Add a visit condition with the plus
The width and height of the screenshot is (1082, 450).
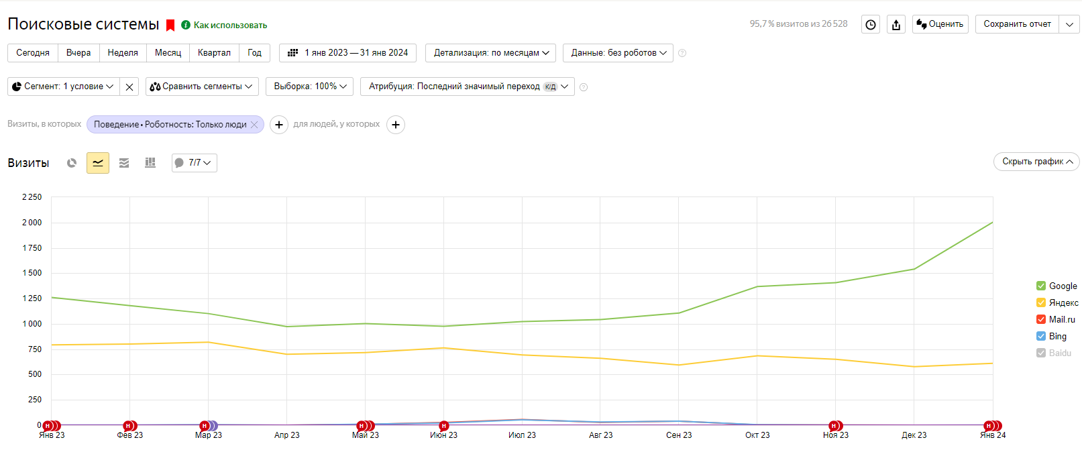point(279,125)
